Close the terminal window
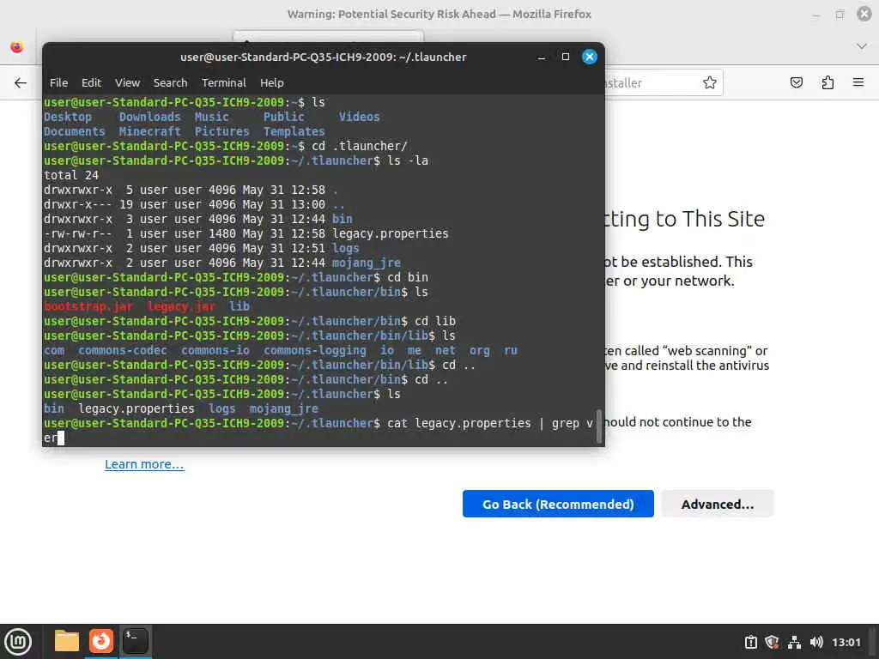The image size is (879, 659). (x=589, y=57)
